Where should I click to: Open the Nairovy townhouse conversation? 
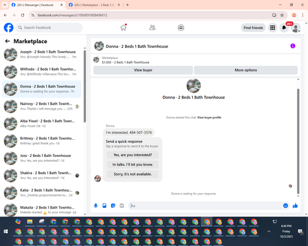point(41,106)
